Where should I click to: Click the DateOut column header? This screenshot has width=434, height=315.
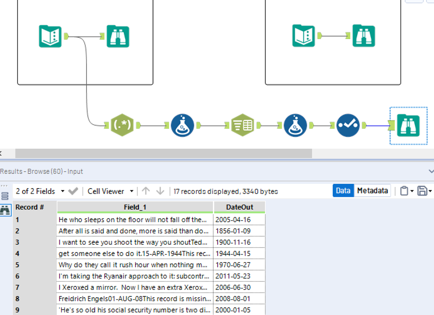239,207
